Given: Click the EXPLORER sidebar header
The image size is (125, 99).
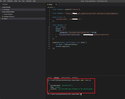Looking at the screenshot, I should click(5, 4).
